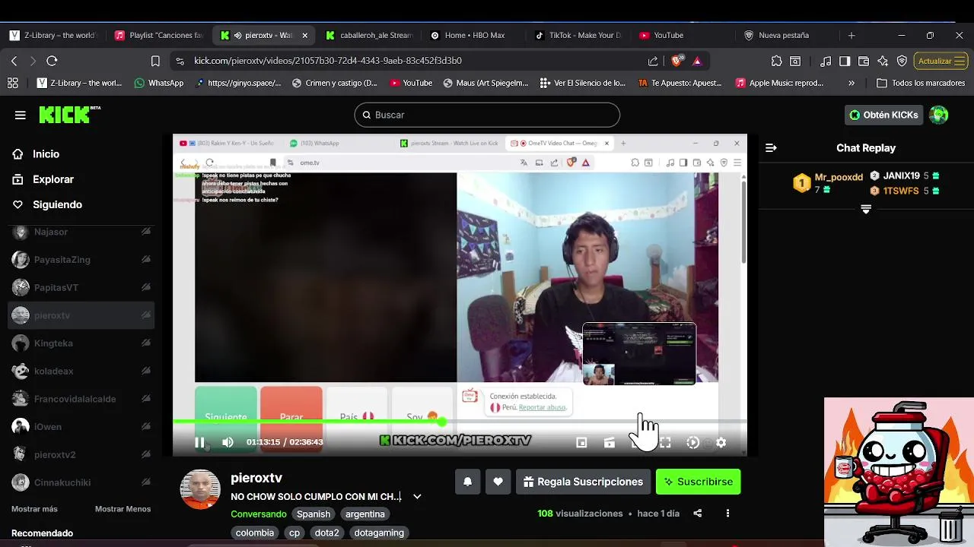Switch to the caballeroh_ale Stream tab
Viewport: 974px width, 547px height.
click(x=369, y=35)
